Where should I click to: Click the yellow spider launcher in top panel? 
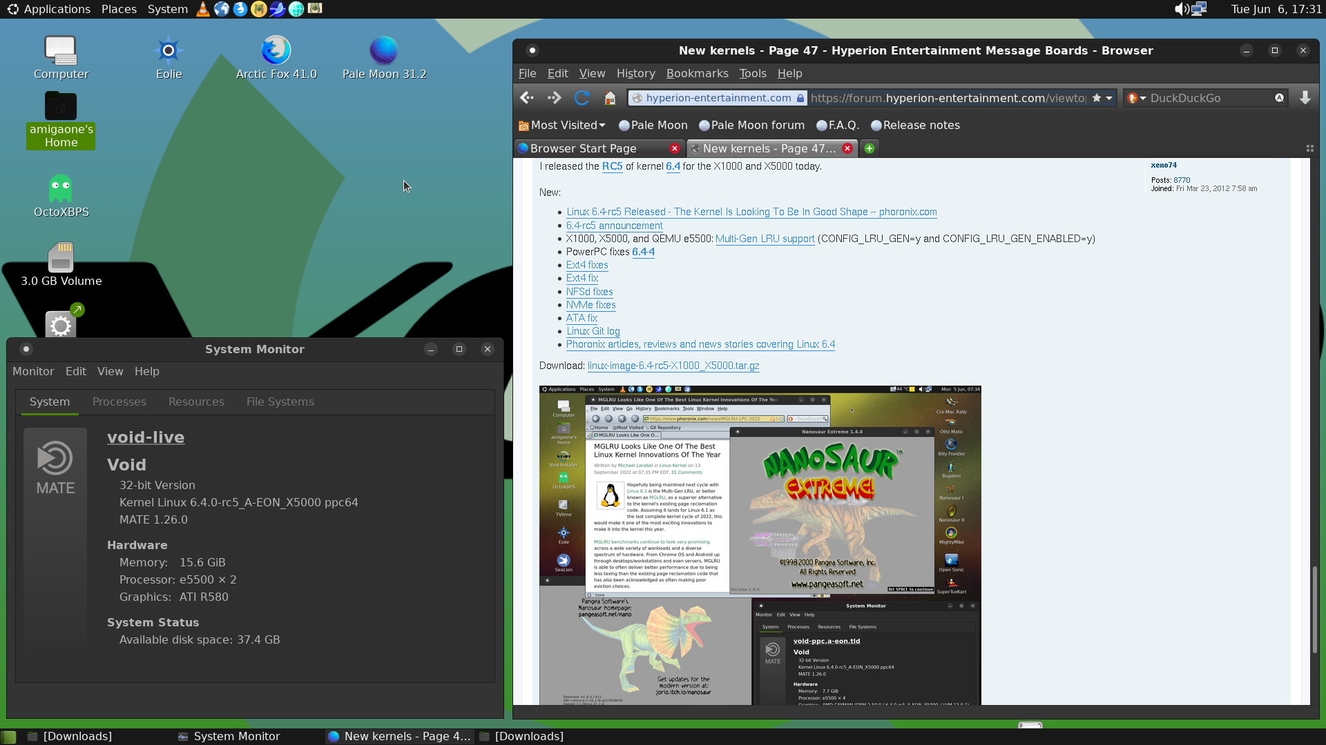click(x=259, y=9)
